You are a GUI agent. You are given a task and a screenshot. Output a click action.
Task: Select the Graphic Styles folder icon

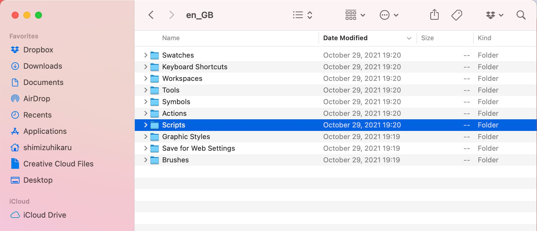tap(155, 137)
